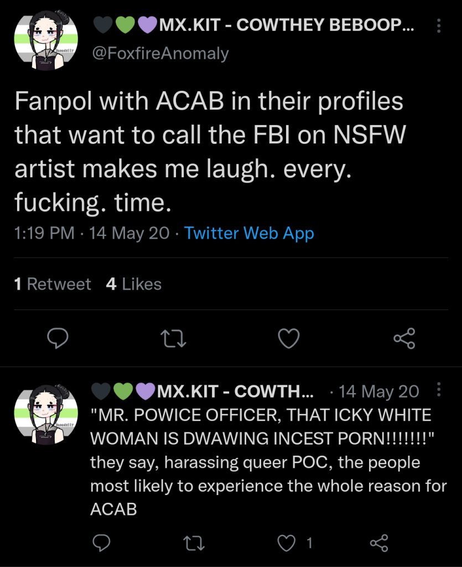Retweet the main tweet
This screenshot has height=567, width=462.
(x=173, y=338)
